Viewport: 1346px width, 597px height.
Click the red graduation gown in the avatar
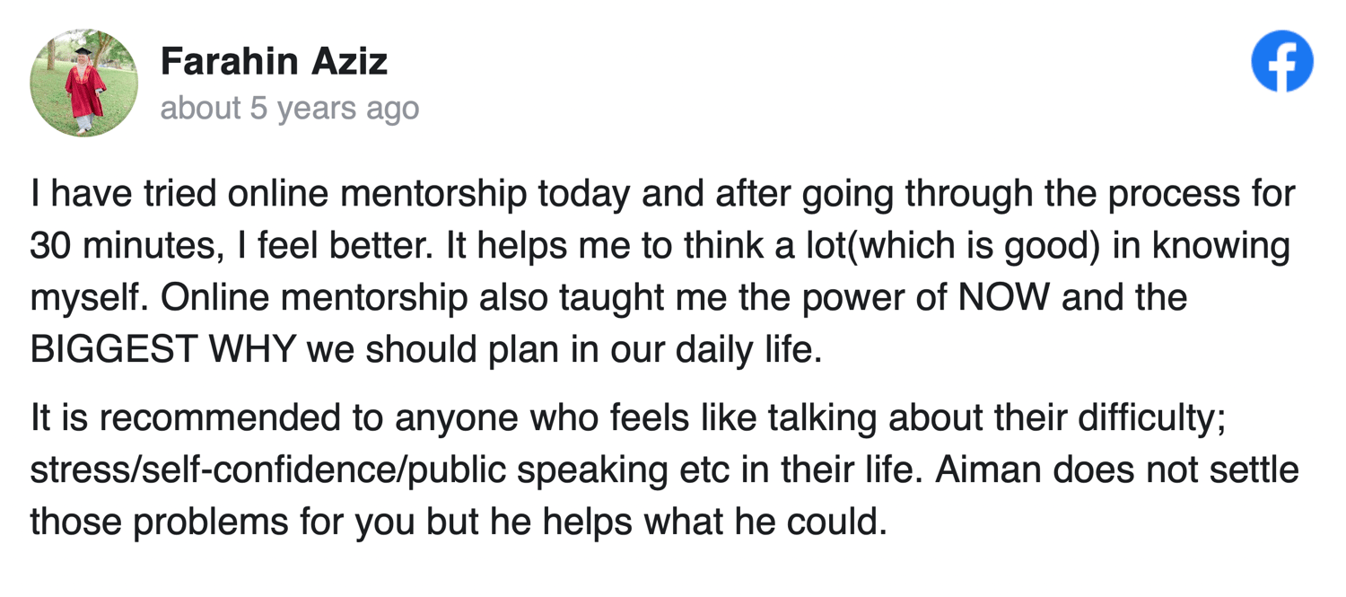[85, 92]
